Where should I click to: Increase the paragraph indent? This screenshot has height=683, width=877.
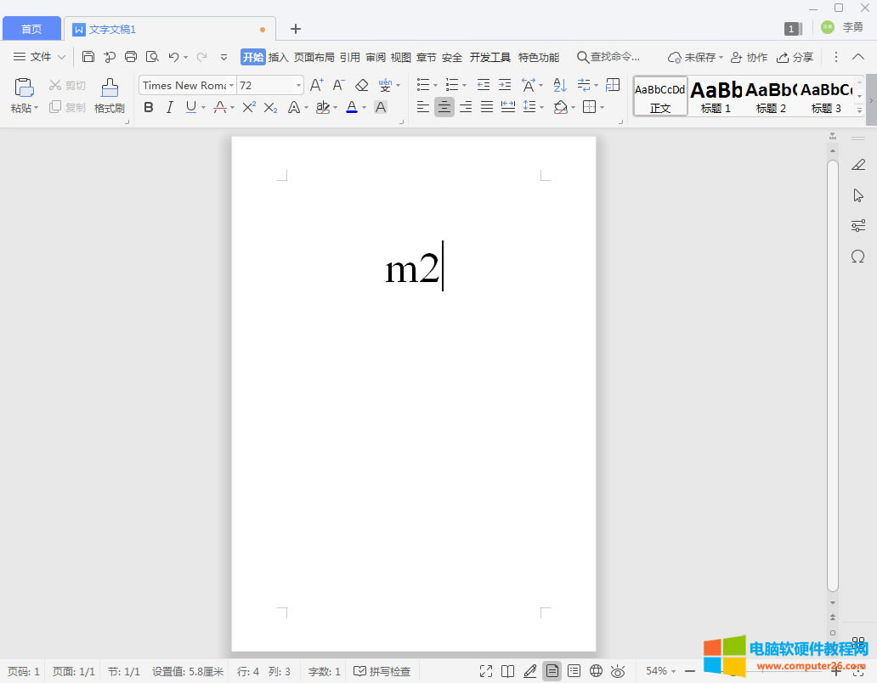[x=504, y=85]
